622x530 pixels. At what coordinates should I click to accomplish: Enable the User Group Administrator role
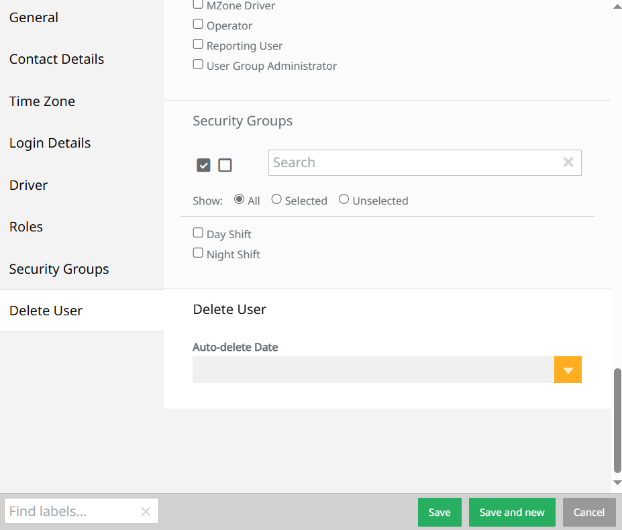(x=198, y=64)
